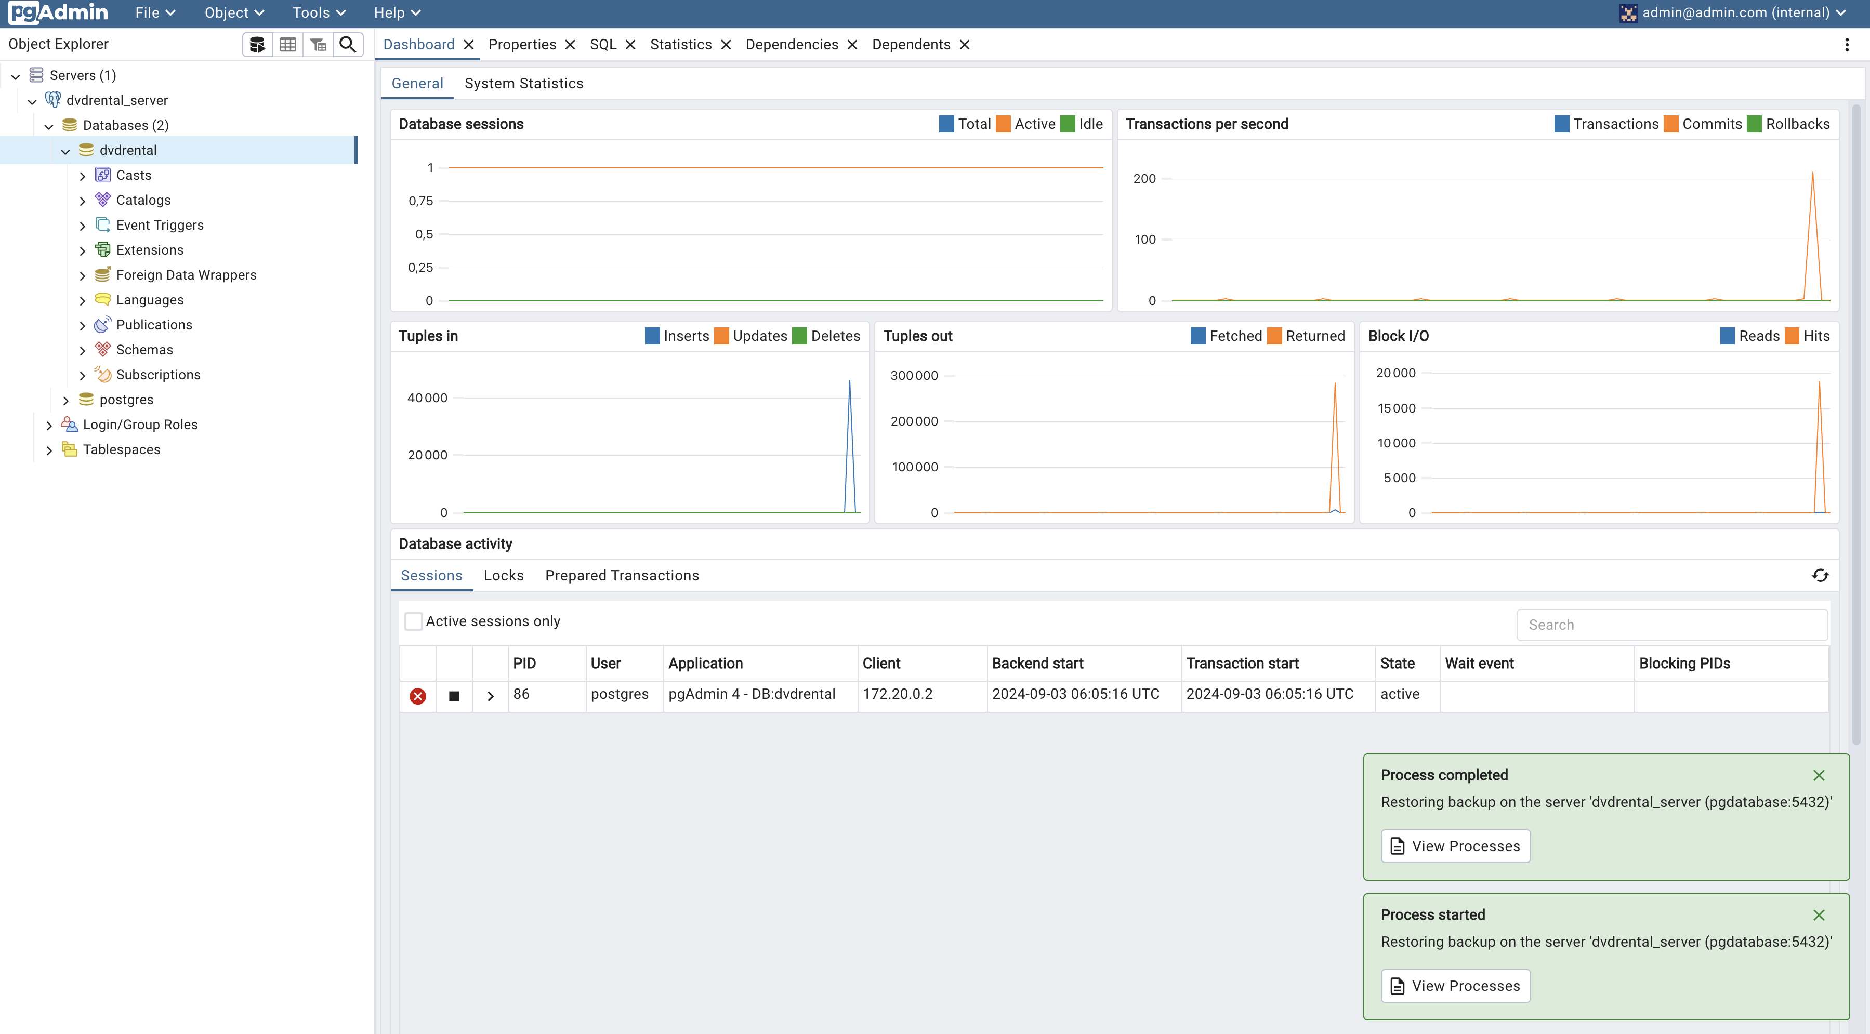
Task: Click the expand row arrow for PID 86
Action: 489,695
